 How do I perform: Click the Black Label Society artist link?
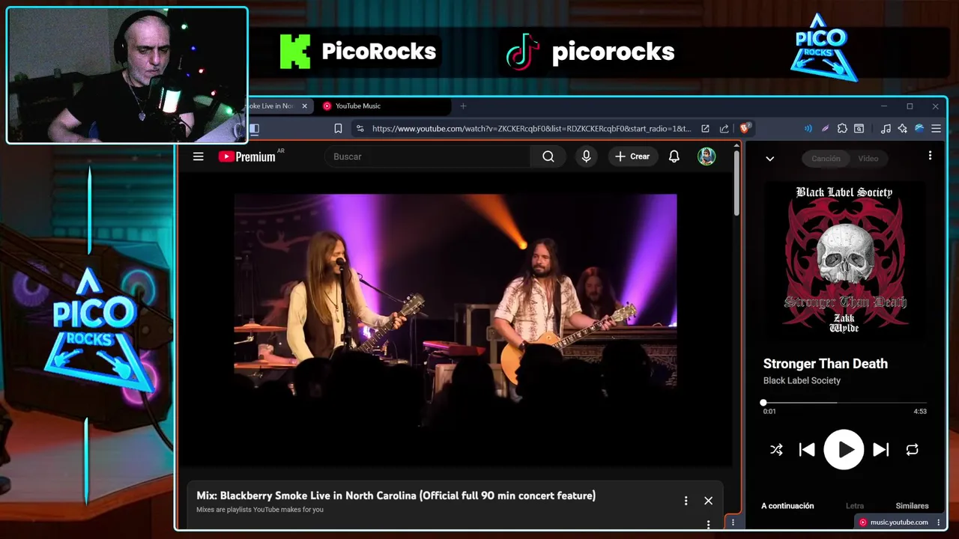[x=802, y=380]
